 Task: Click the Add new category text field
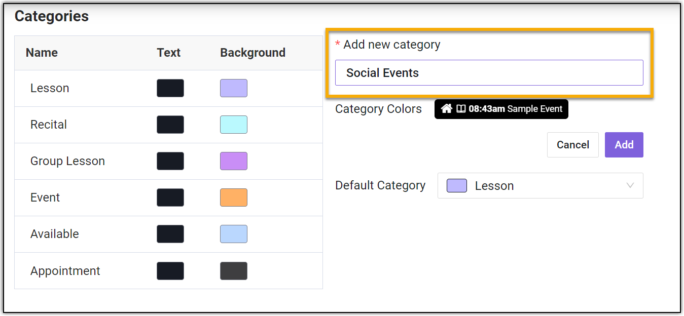(489, 73)
